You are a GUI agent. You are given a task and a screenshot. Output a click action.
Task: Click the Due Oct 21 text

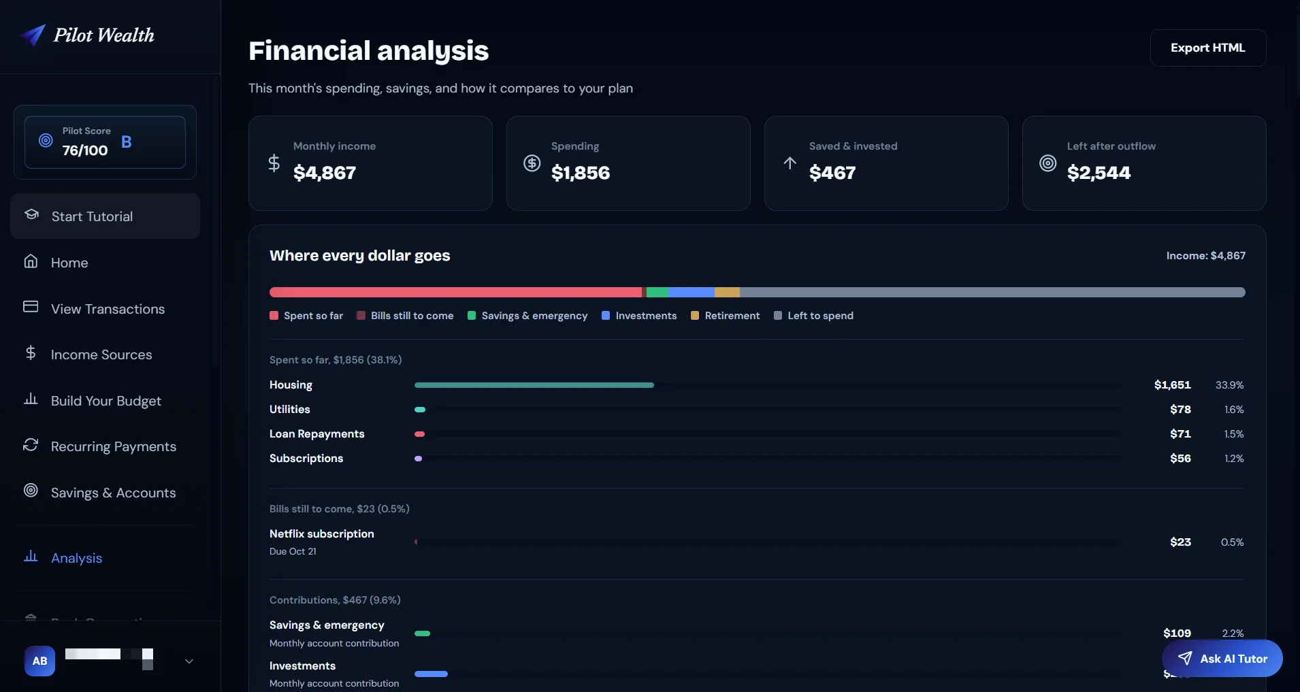(293, 552)
